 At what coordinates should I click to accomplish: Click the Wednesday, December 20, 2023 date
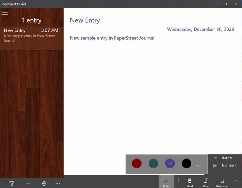tap(201, 29)
